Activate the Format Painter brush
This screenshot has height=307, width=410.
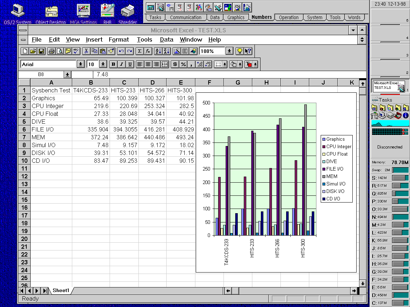[111, 51]
